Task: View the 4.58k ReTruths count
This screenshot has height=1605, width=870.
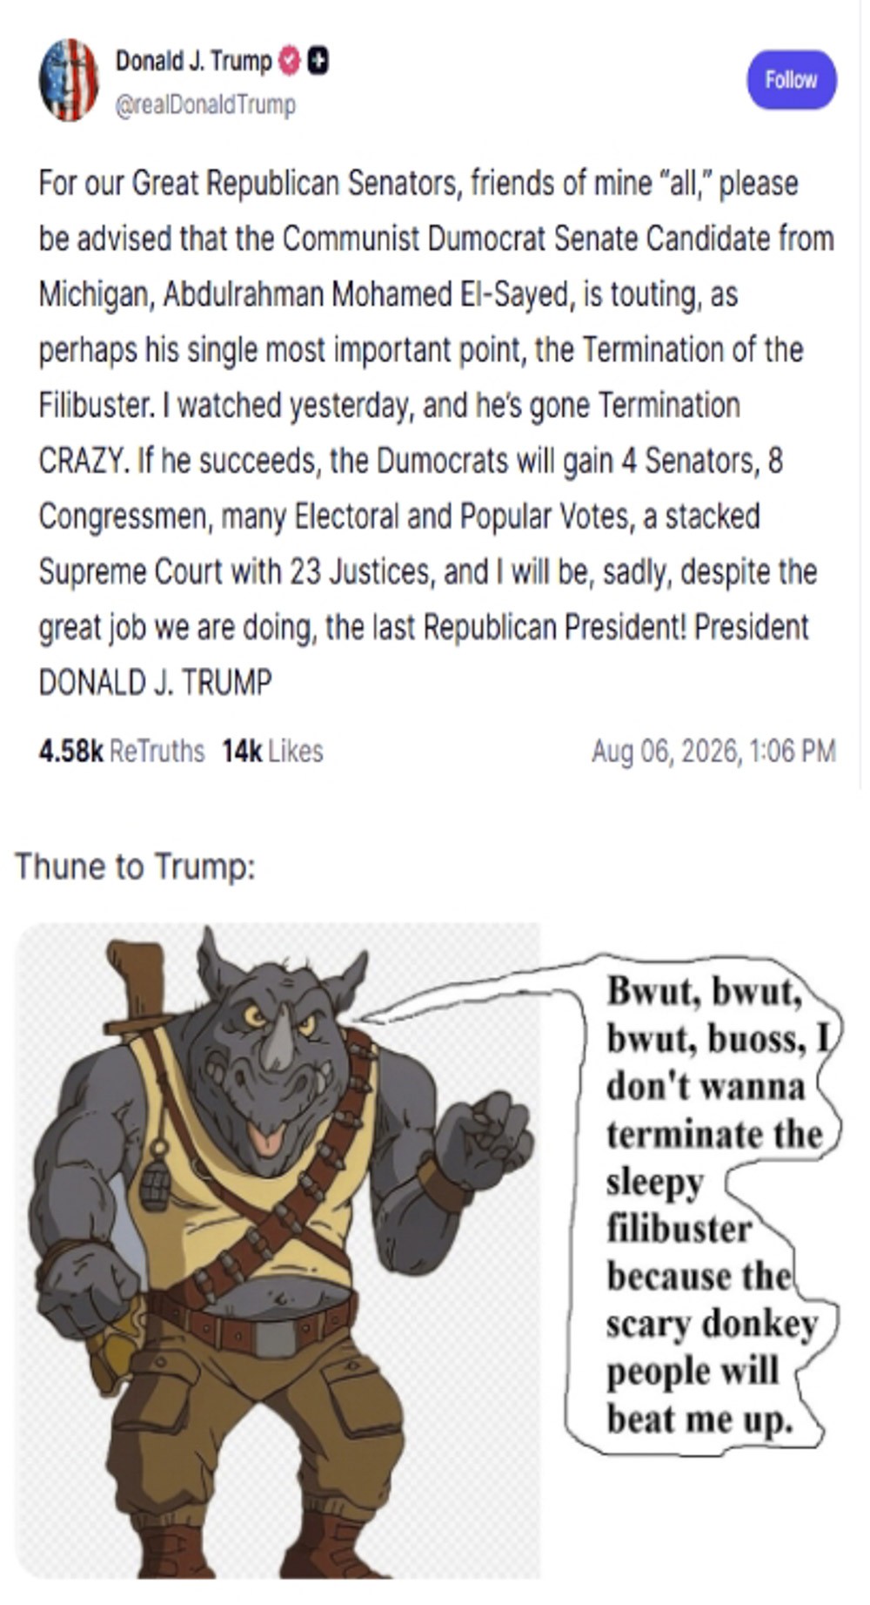Action: 121,751
